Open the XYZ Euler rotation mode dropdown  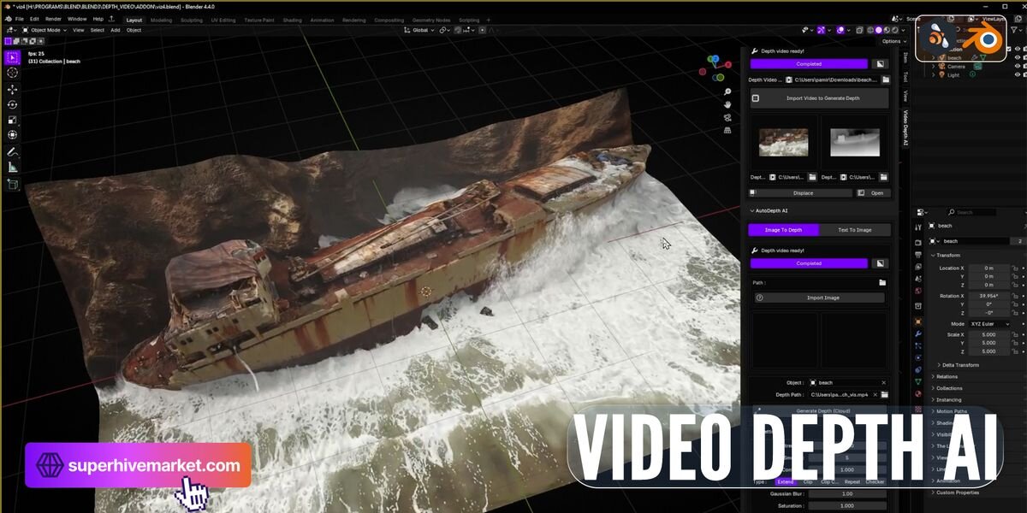point(989,324)
